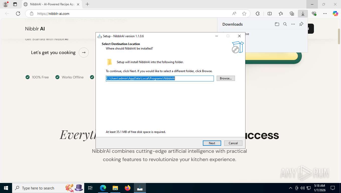
Task: Open More options in Downloads panel
Action: coord(293,24)
